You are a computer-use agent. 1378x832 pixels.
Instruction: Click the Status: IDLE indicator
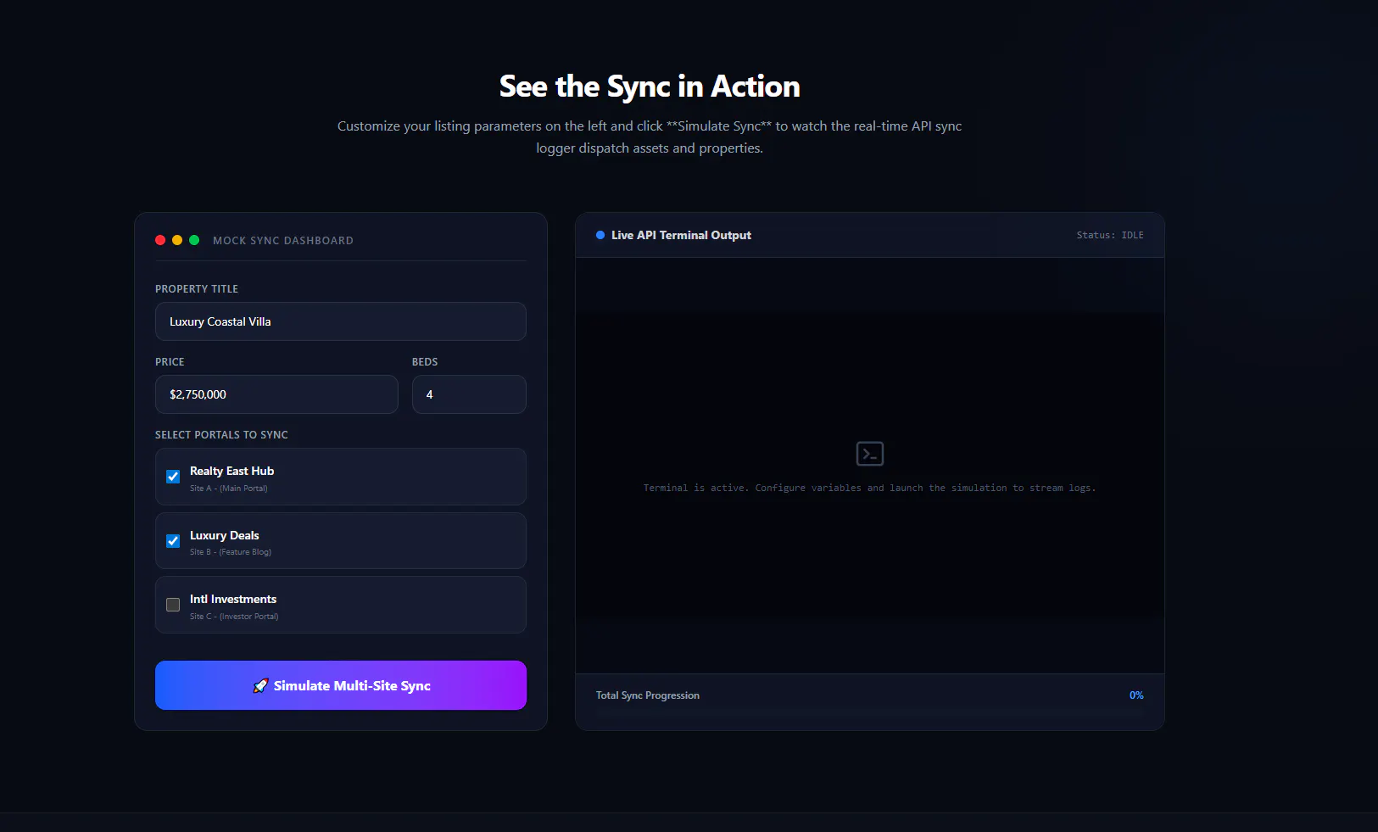[1110, 235]
